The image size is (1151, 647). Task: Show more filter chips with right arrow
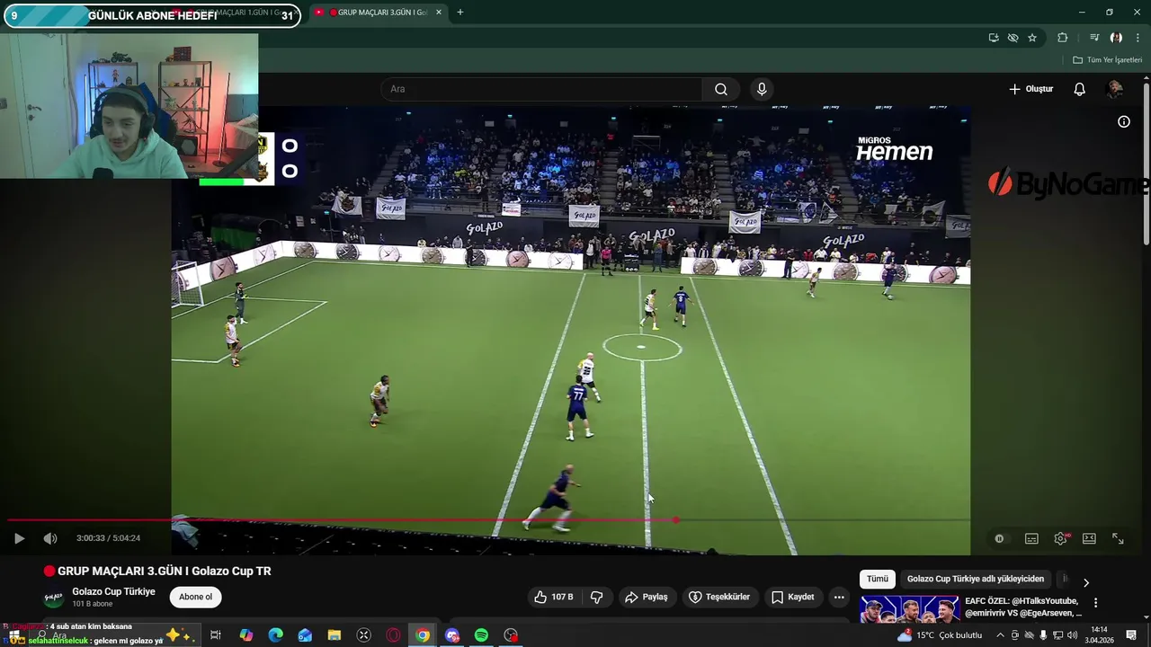pos(1085,582)
